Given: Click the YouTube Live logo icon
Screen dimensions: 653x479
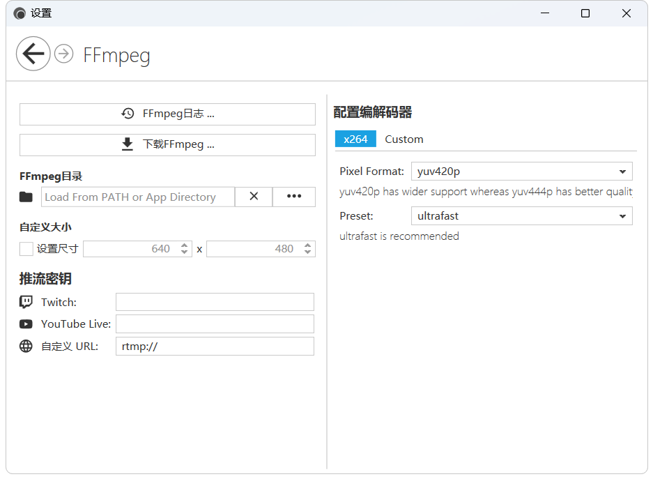Looking at the screenshot, I should pos(26,324).
